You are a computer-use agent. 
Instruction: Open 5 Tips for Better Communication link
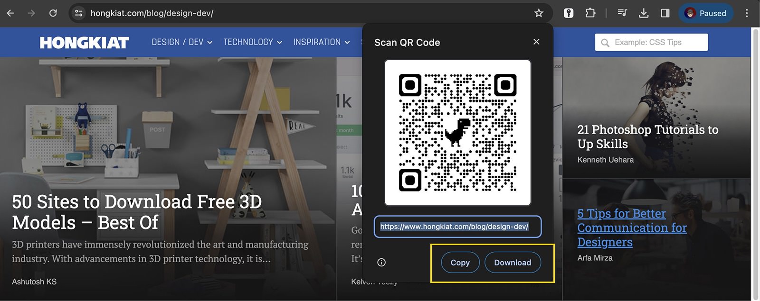[632, 228]
